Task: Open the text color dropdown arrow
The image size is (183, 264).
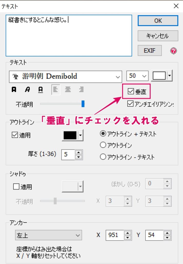Action: point(169,76)
